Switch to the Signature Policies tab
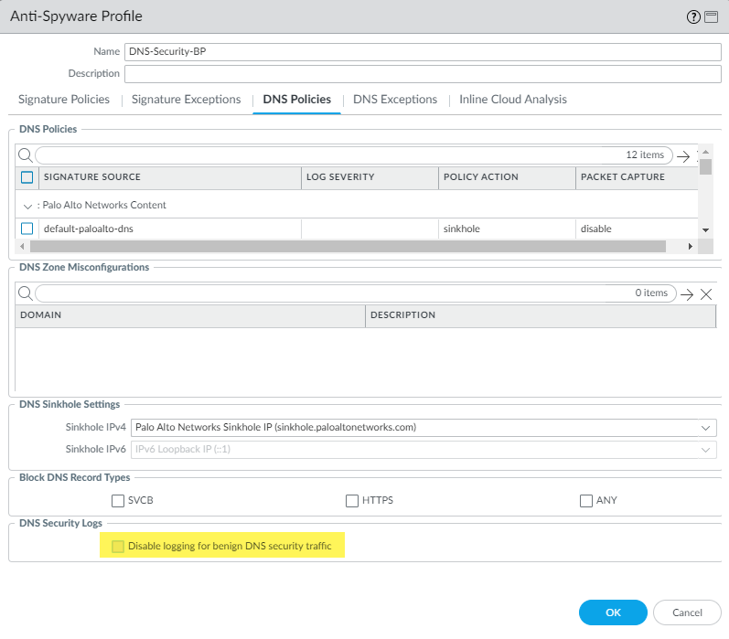 point(64,100)
